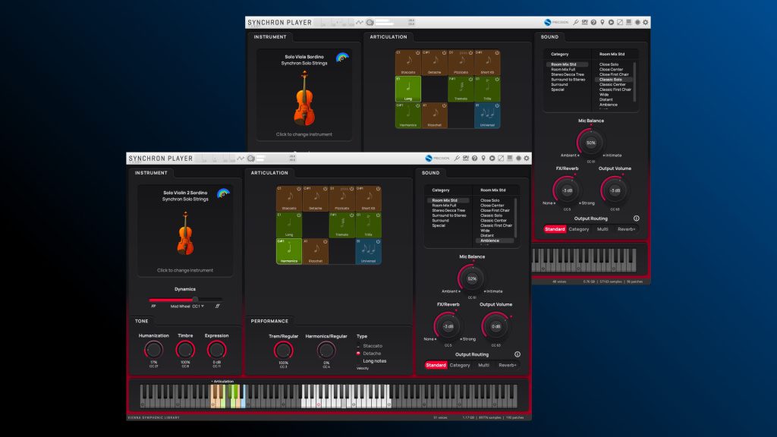777x437 pixels.
Task: Select Room Mix Full category in front window
Action: [444, 205]
